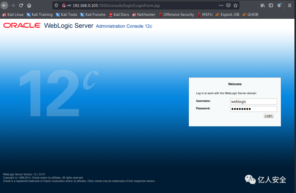Click the tracking protection shield icon
This screenshot has height=193, width=296.
(x=56, y=5)
